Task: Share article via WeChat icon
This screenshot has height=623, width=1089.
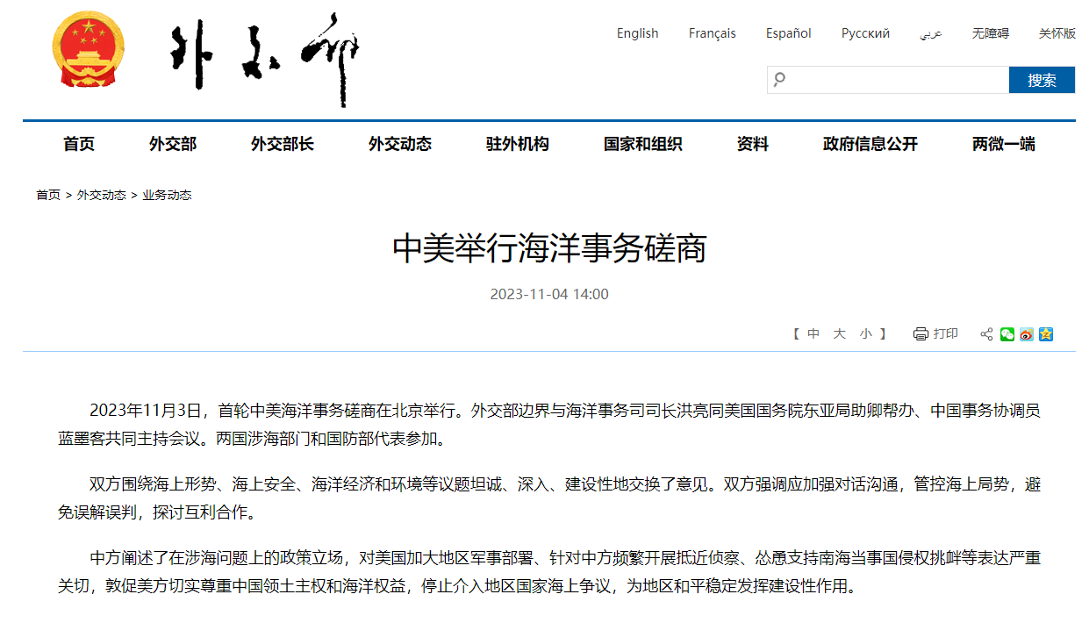Action: click(x=1007, y=334)
